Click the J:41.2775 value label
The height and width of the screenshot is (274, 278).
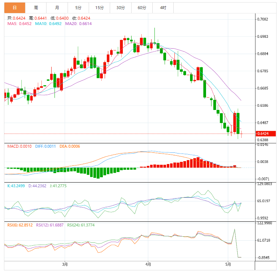tap(58, 186)
